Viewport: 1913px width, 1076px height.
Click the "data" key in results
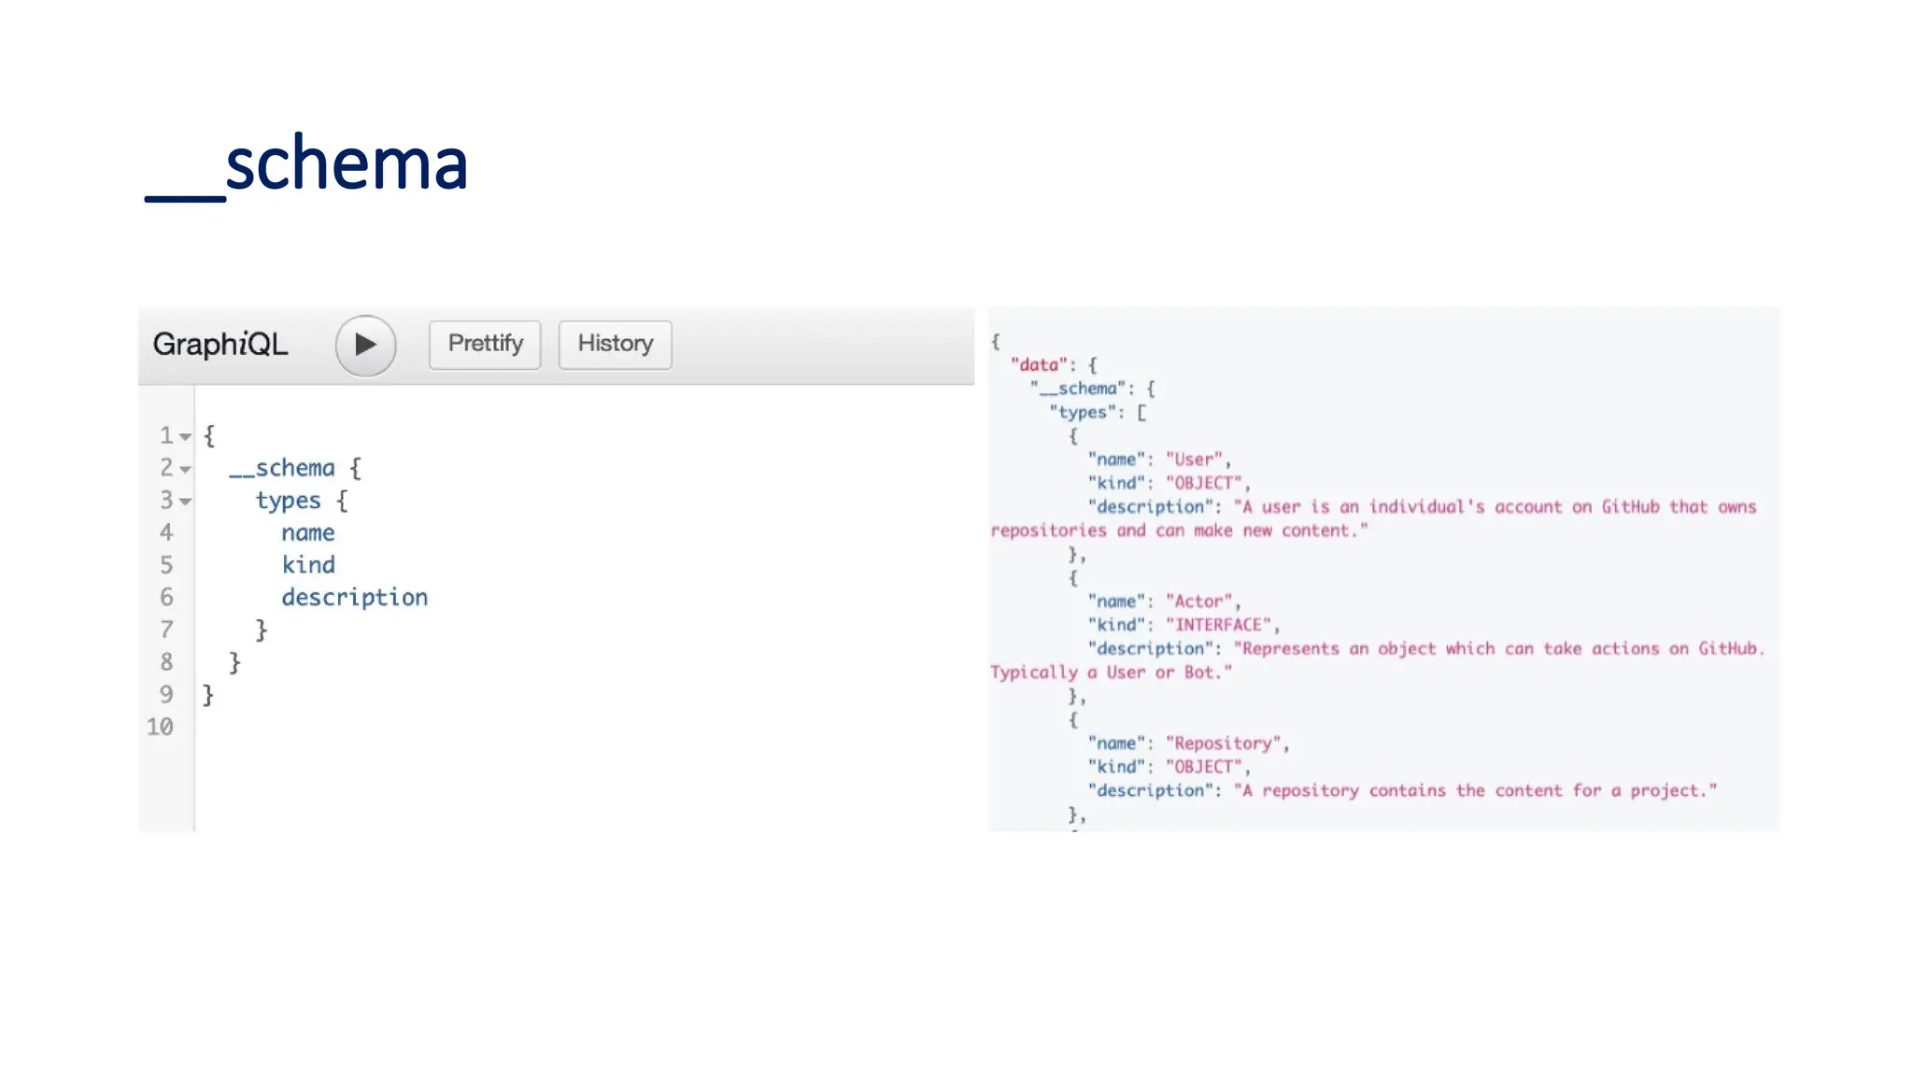point(1039,365)
